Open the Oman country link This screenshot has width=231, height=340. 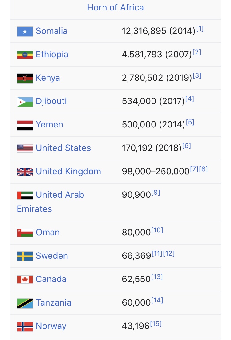pos(48,232)
